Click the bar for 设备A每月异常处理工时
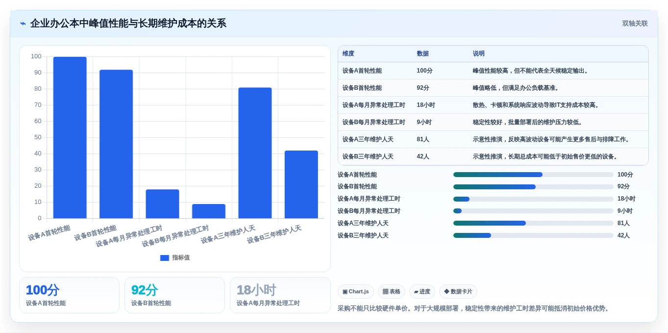668x333 pixels. click(x=162, y=204)
